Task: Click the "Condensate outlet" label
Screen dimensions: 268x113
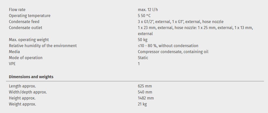Action: click(26, 28)
